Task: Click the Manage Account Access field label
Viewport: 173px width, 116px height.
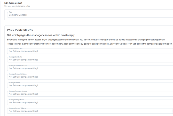Action: click(x=18, y=91)
